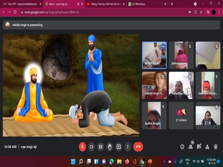Bookmark this page star icon
Viewport: 223px width, 167px height.
coord(201,12)
